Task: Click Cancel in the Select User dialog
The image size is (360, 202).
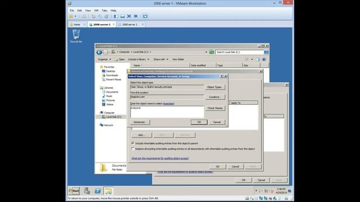Action: [x=217, y=122]
